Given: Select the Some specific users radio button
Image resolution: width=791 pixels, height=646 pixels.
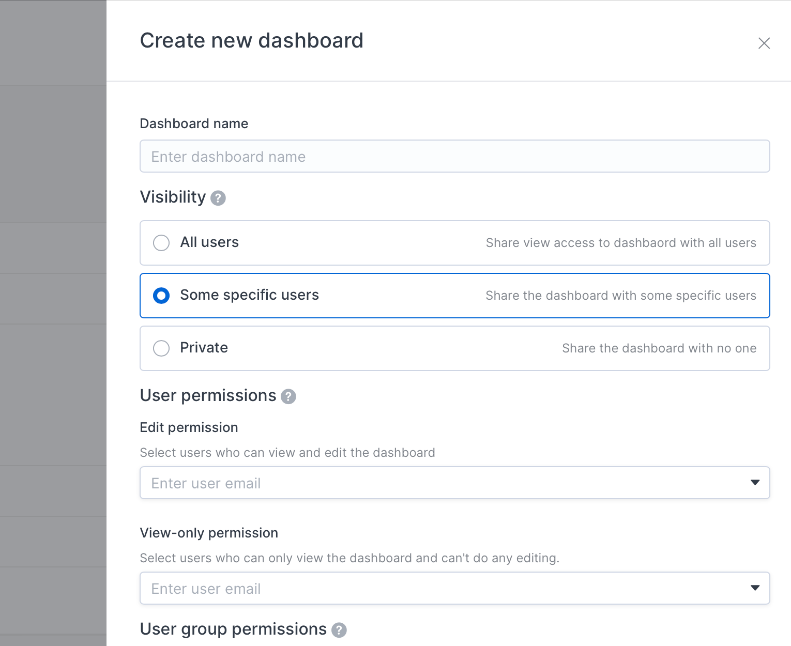Looking at the screenshot, I should pos(161,296).
